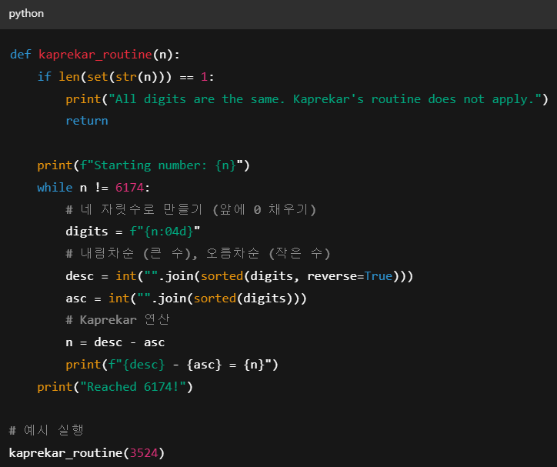Click the string 'All digits are the same...'
The width and height of the screenshot is (557, 467).
click(325, 99)
